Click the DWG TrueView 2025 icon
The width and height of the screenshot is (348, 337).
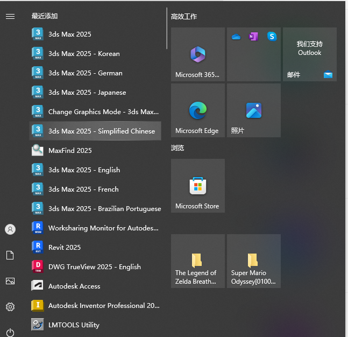click(x=38, y=266)
